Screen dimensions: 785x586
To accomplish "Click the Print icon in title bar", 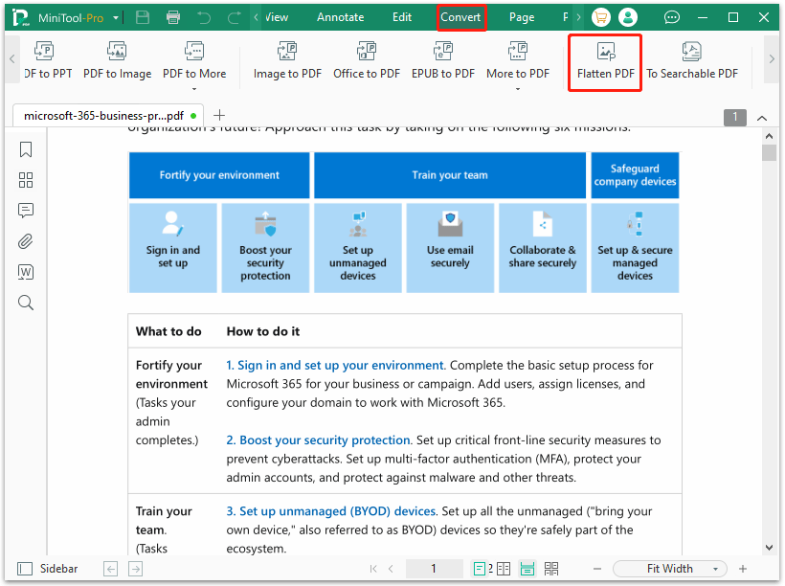I will pyautogui.click(x=172, y=17).
